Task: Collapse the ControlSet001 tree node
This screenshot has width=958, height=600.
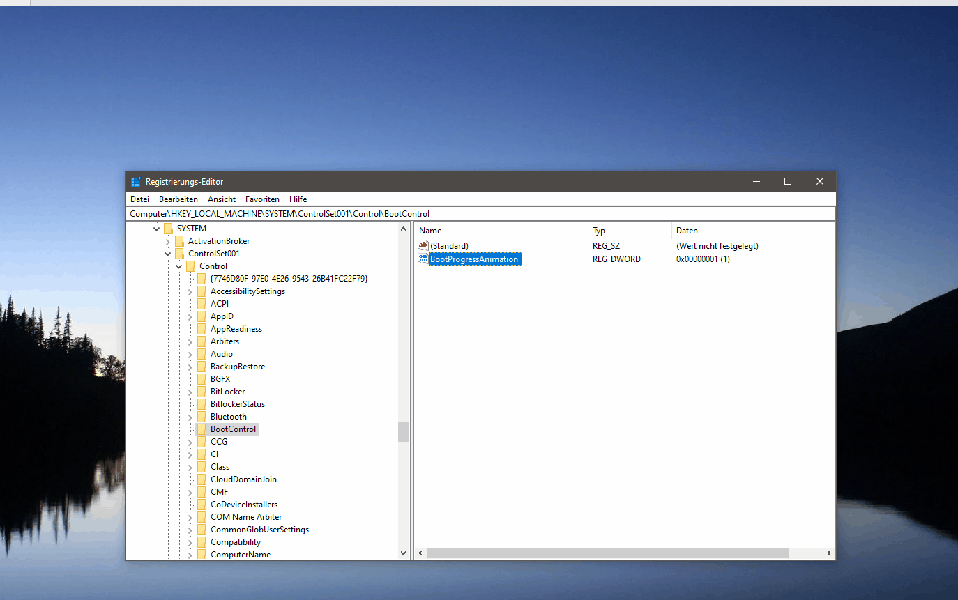Action: point(167,254)
